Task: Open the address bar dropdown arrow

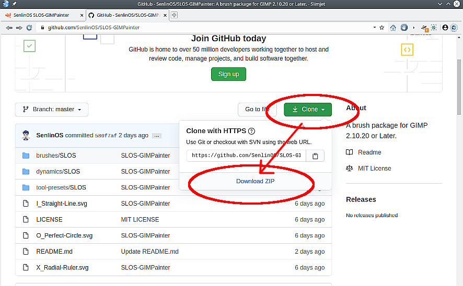Action: coord(374,27)
